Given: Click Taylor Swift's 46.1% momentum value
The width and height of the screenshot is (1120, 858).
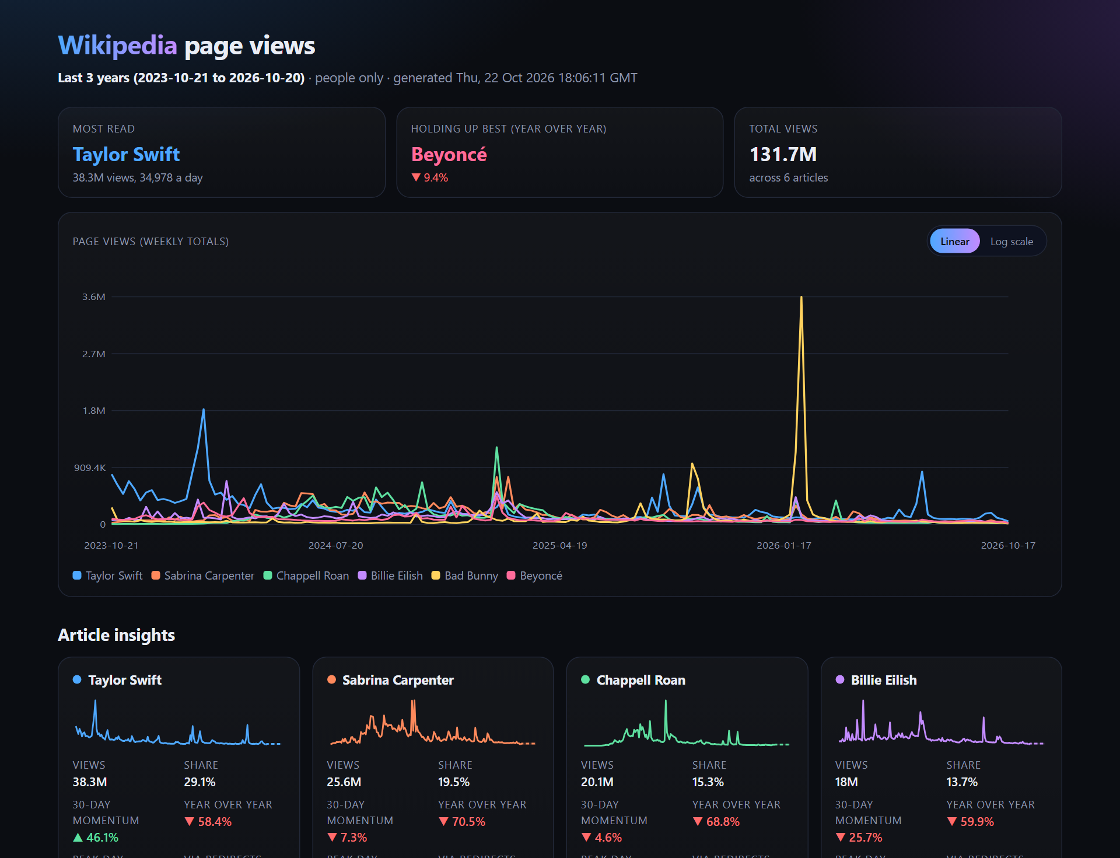Looking at the screenshot, I should tap(96, 837).
